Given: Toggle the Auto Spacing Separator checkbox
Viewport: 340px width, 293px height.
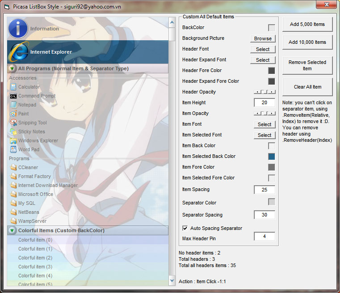Looking at the screenshot, I should point(185,228).
